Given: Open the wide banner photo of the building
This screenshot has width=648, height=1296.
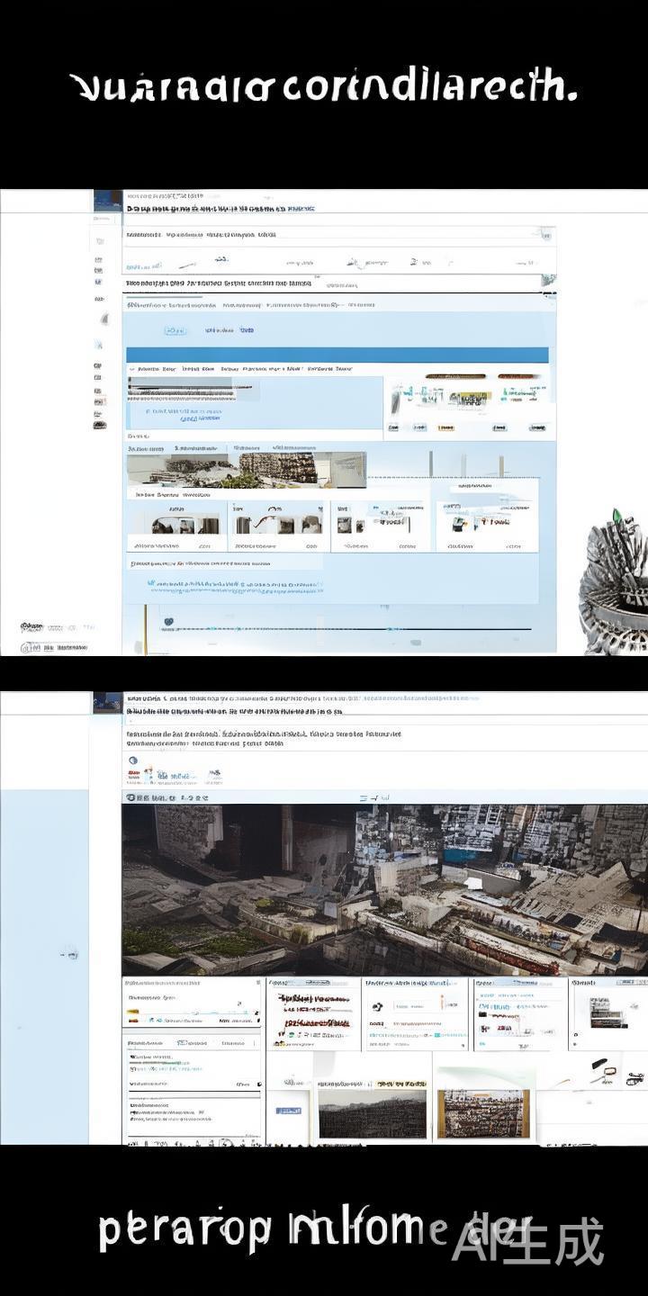Looking at the screenshot, I should [246, 470].
